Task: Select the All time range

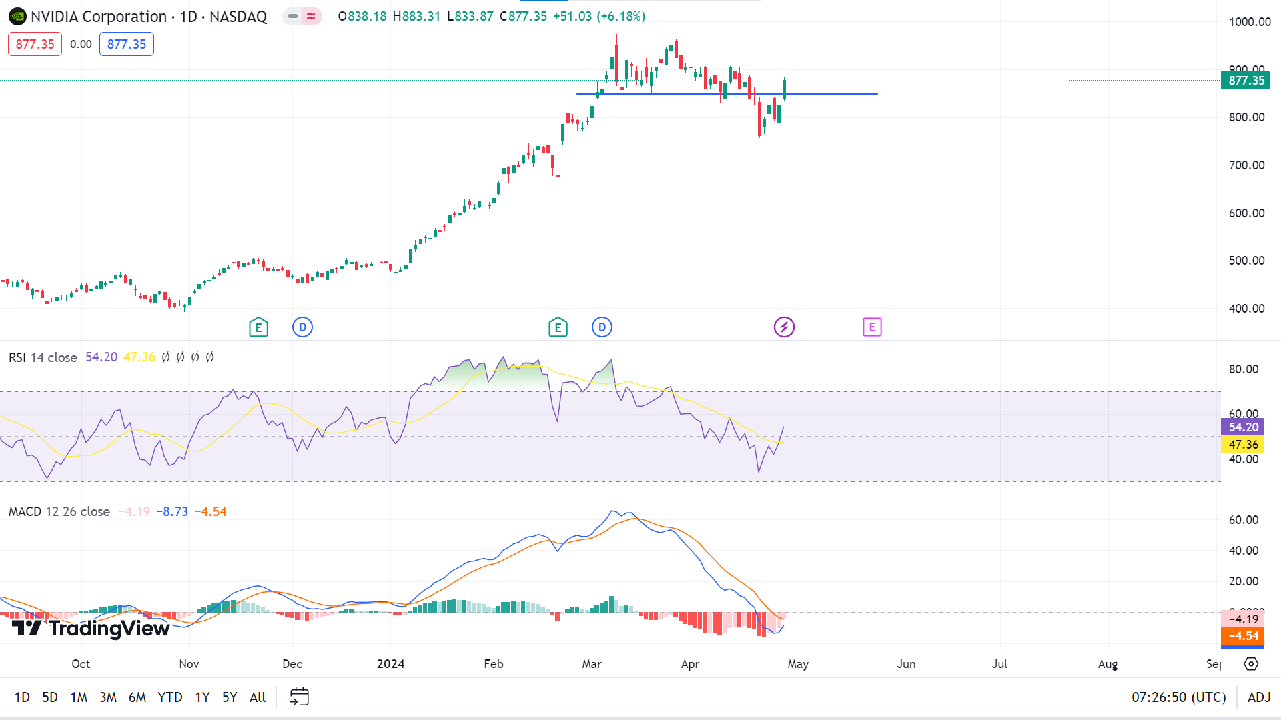Action: (258, 697)
